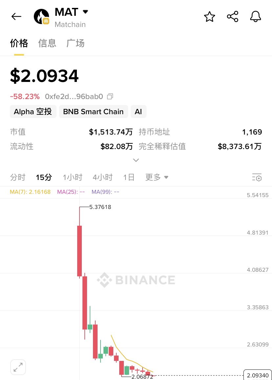This screenshot has height=380, width=272.
Task: Add MAT to favorites with star icon
Action: point(210,17)
